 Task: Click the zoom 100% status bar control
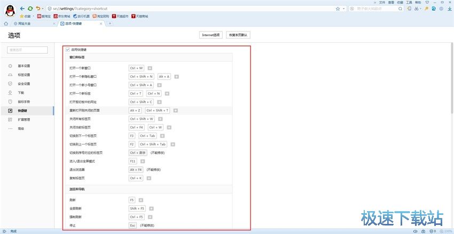point(447,231)
